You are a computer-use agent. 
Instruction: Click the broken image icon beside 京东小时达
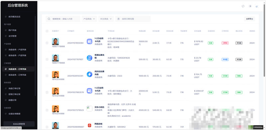pos(89,109)
